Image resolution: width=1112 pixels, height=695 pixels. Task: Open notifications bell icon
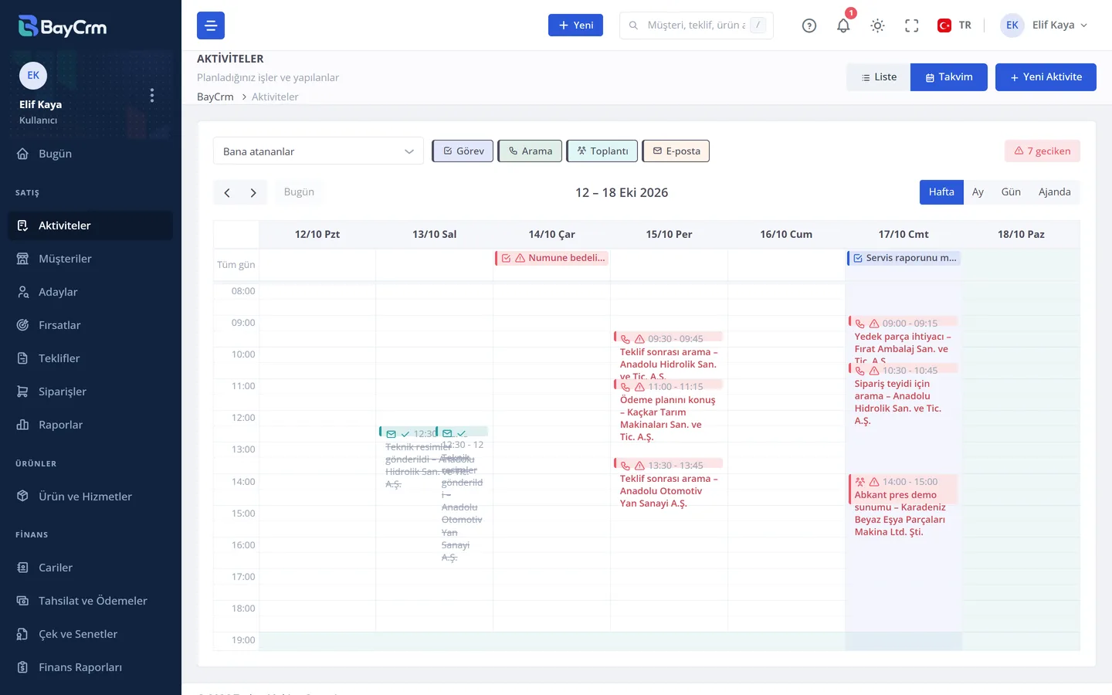point(843,25)
